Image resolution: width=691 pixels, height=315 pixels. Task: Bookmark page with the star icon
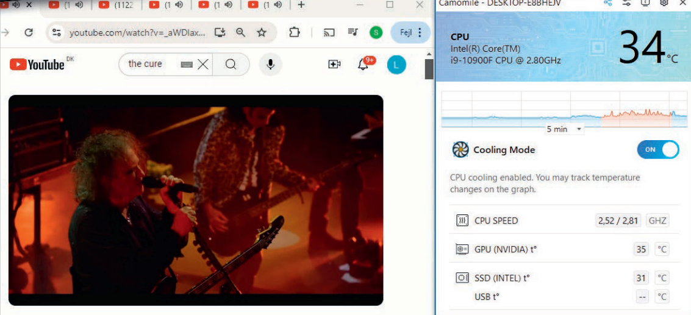point(262,32)
